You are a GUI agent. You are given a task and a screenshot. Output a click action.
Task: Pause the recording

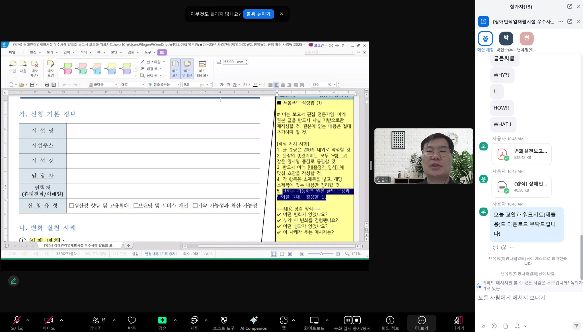pyautogui.click(x=348, y=320)
